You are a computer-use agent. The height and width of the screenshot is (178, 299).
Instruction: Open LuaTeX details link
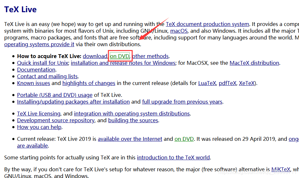(207, 83)
